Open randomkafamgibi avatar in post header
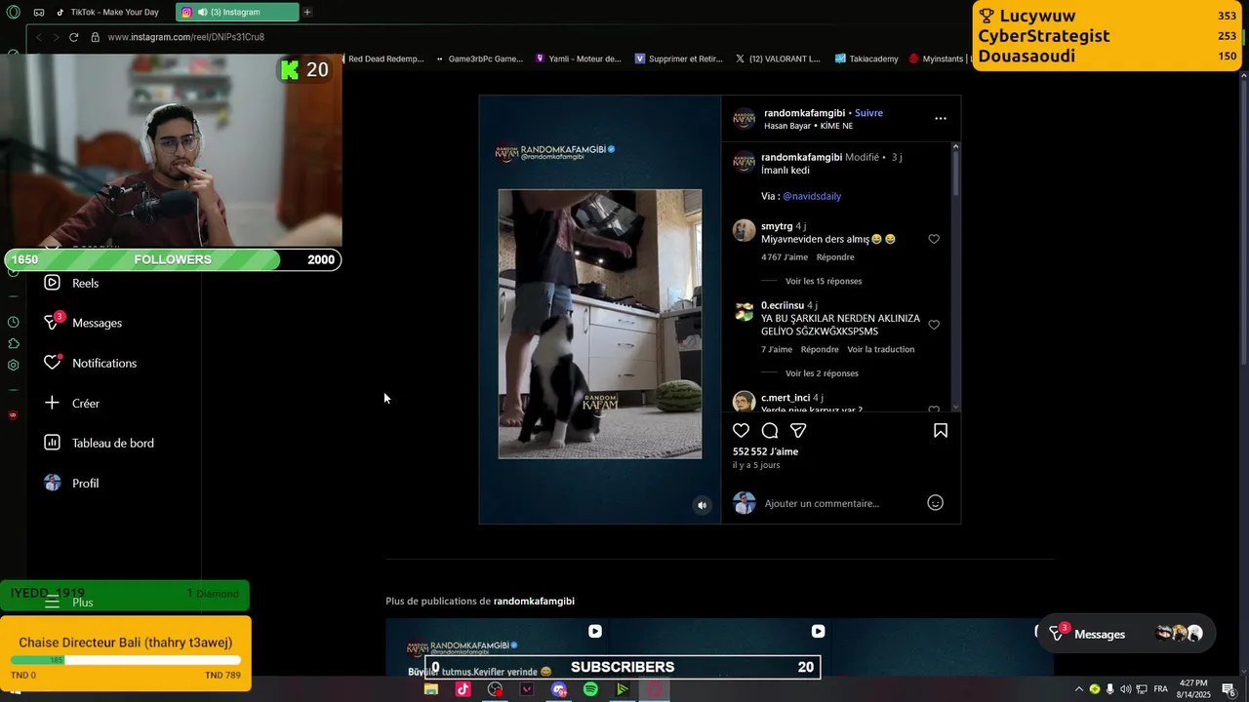Image resolution: width=1249 pixels, height=702 pixels. coord(745,119)
